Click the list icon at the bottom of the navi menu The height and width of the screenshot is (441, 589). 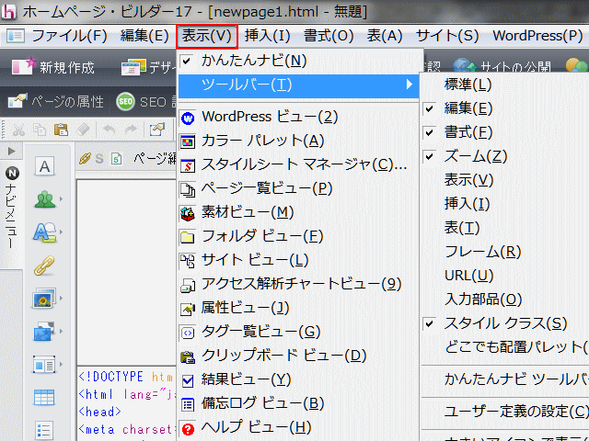pos(44,430)
